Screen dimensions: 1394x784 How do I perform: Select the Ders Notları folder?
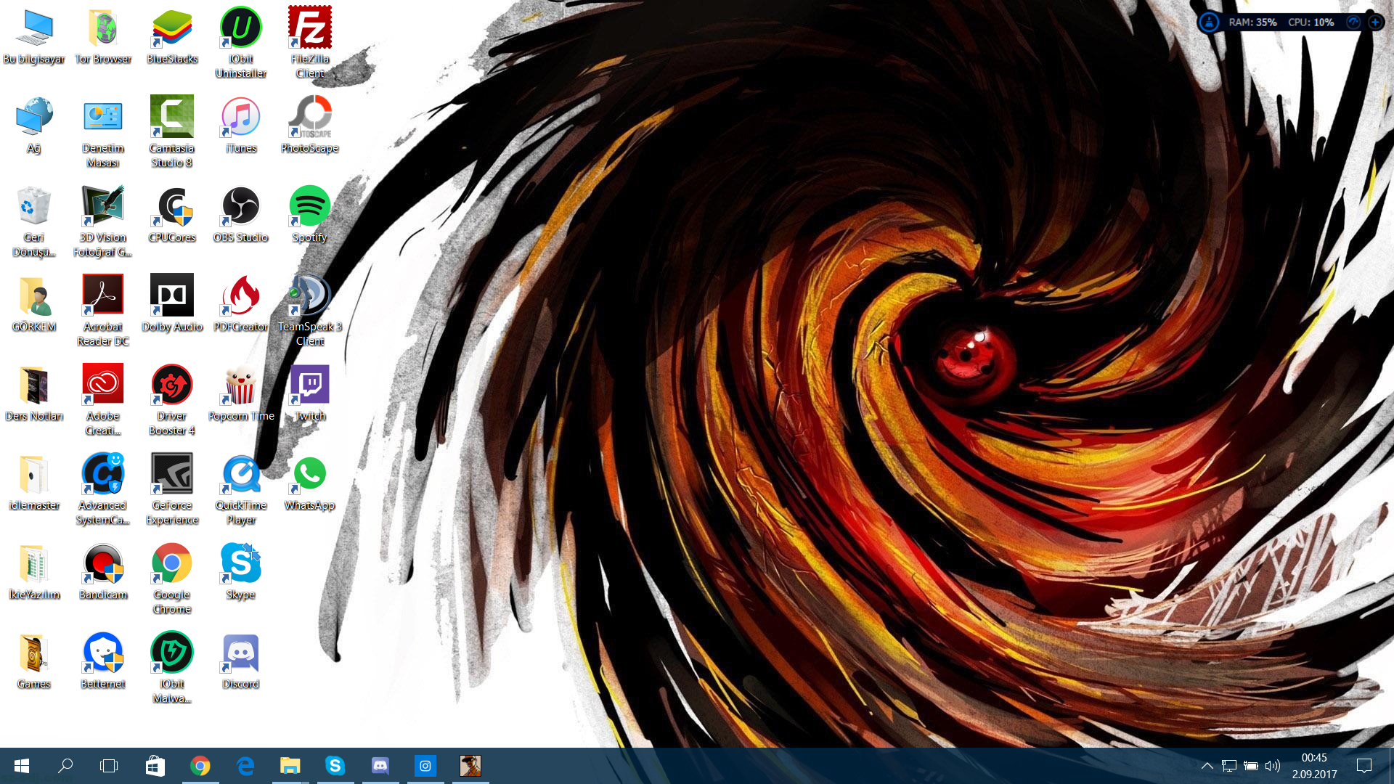tap(34, 393)
